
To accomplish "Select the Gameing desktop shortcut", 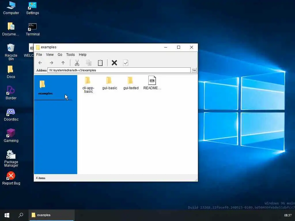I will (x=11, y=136).
